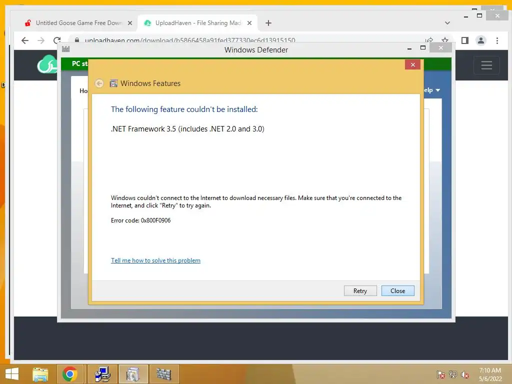
Task: Click Home tab in Windows Defender
Action: point(83,91)
